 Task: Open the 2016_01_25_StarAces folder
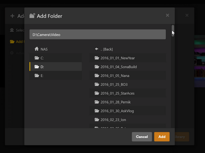tap(117, 94)
